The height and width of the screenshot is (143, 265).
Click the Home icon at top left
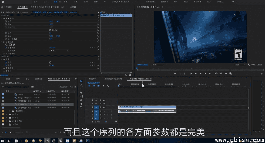tap(3, 2)
